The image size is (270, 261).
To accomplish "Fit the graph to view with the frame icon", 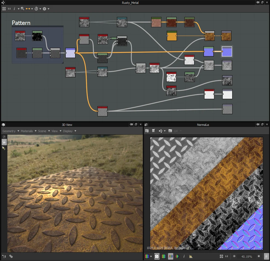I will click(4, 8).
